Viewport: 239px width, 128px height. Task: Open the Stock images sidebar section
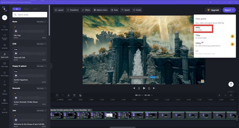5,74
